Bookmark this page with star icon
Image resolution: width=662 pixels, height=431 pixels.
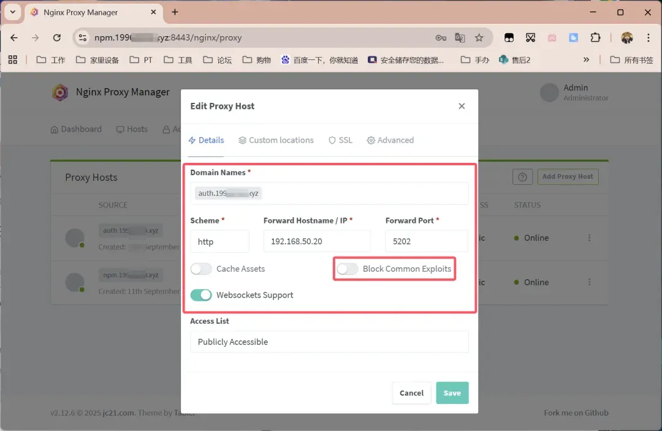(x=479, y=38)
